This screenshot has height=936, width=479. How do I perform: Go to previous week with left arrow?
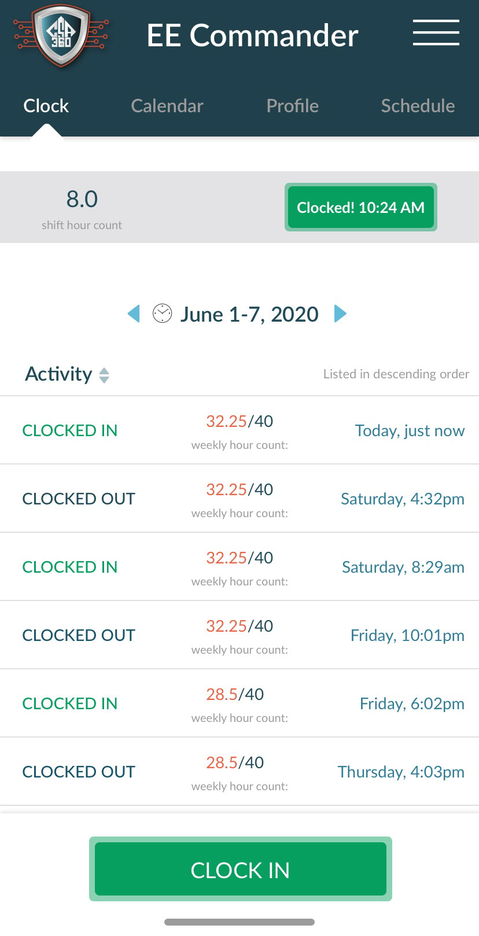(x=134, y=314)
